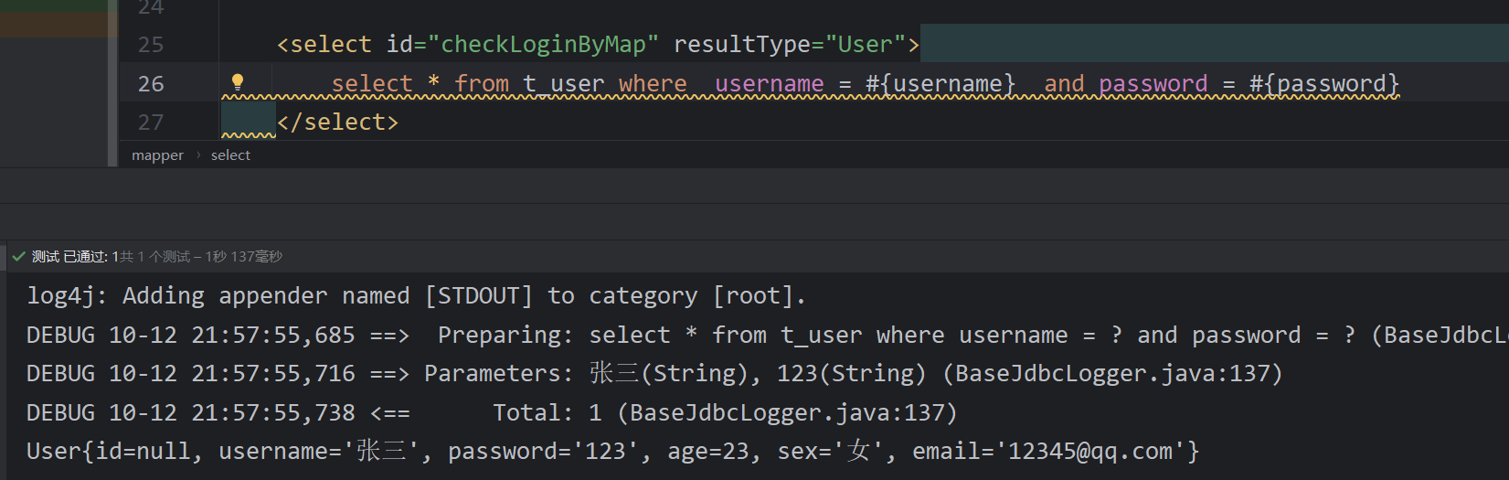Screen dimensions: 1509x480
Task: Open BaseJdbcLogger.java:137 link on Total line
Action: point(787,413)
